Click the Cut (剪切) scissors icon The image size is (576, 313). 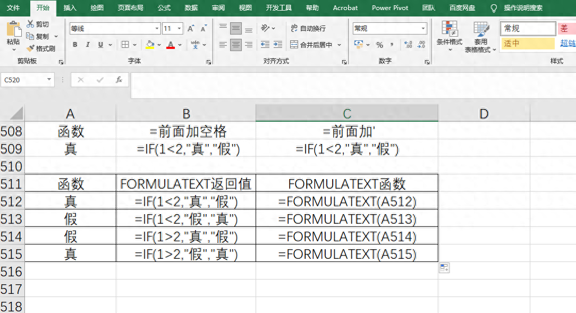pyautogui.click(x=30, y=24)
